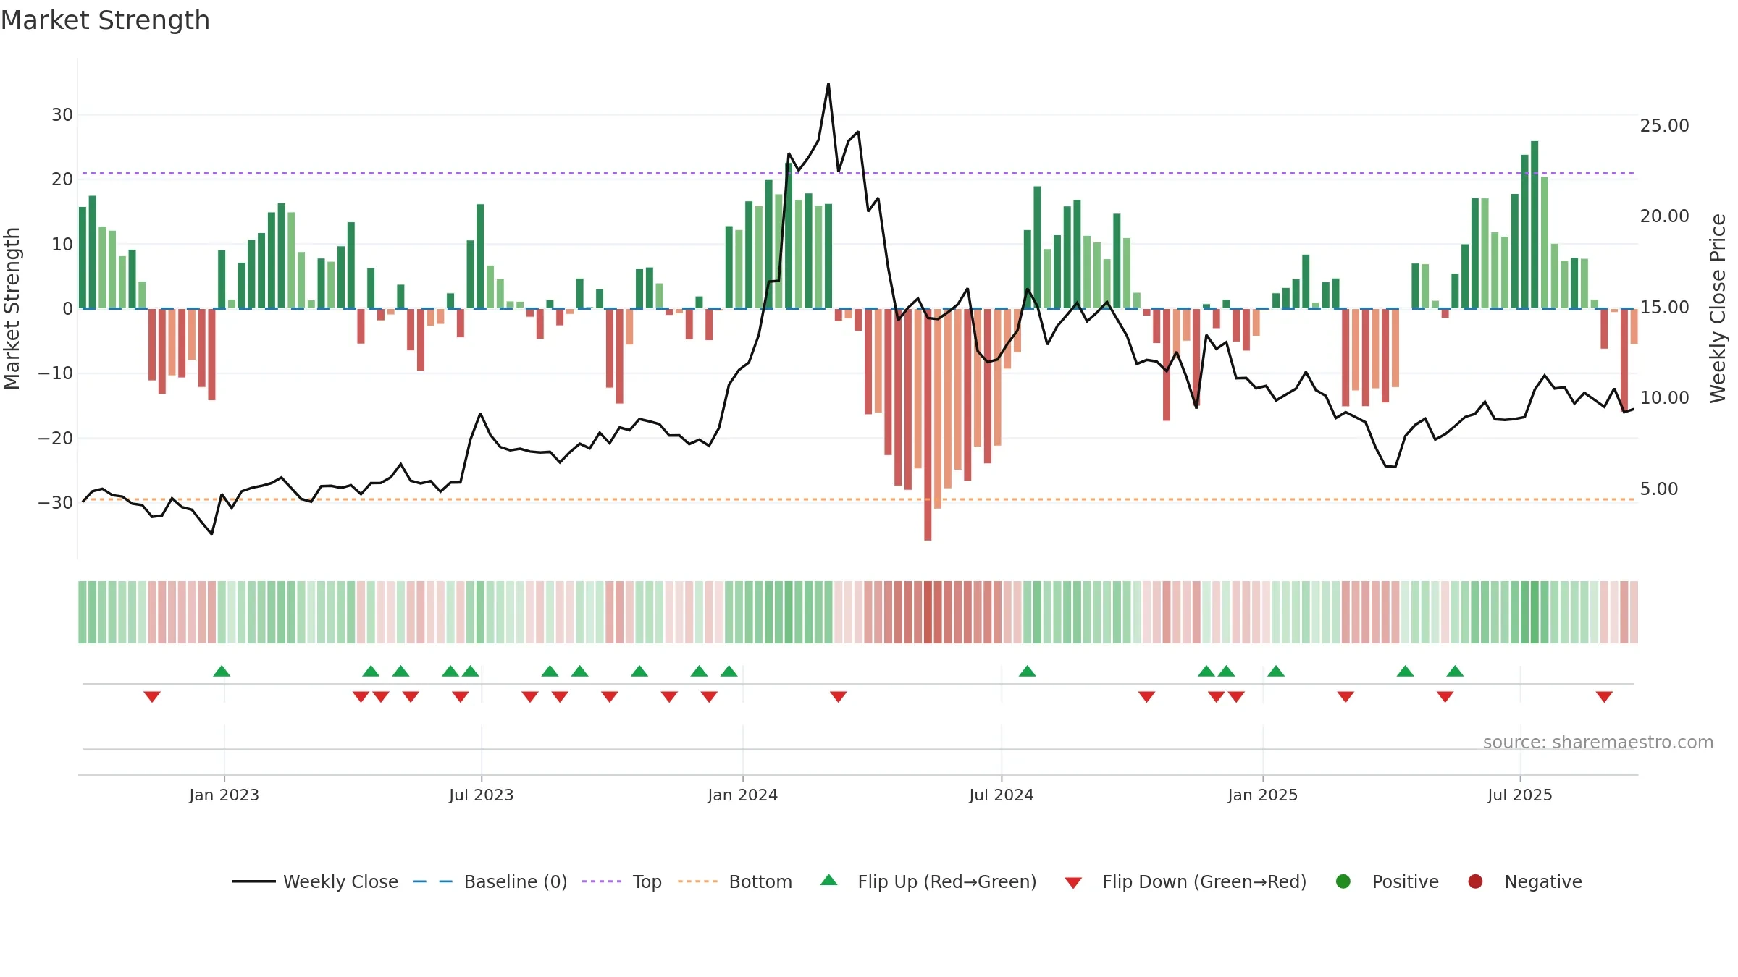Viewport: 1738px width, 977px height.
Task: Click the Jan 2025 axis label
Action: (1262, 795)
